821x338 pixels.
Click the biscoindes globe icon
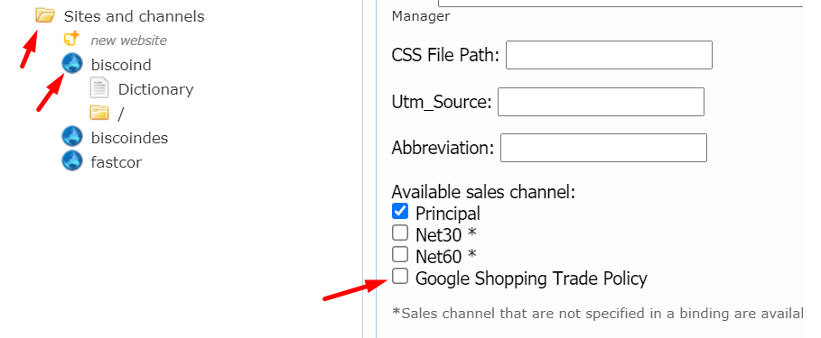click(72, 137)
